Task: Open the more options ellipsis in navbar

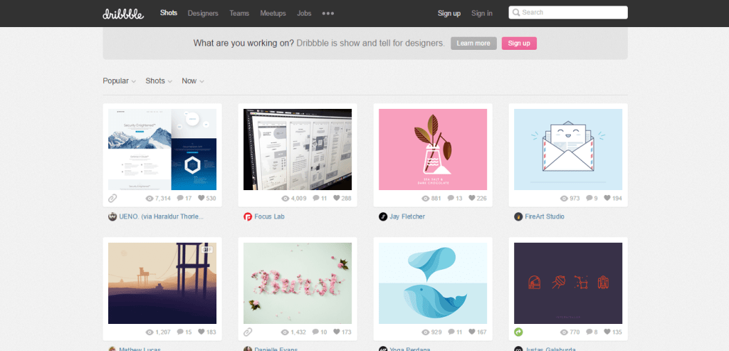Action: pyautogui.click(x=328, y=14)
